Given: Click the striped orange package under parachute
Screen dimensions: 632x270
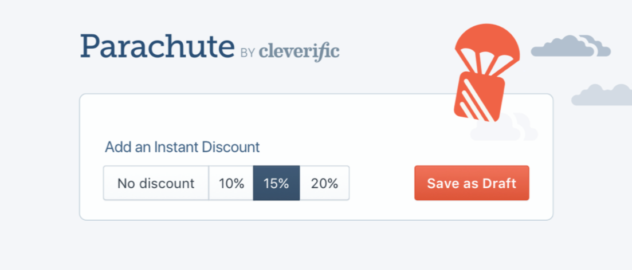Looking at the screenshot, I should [480, 97].
